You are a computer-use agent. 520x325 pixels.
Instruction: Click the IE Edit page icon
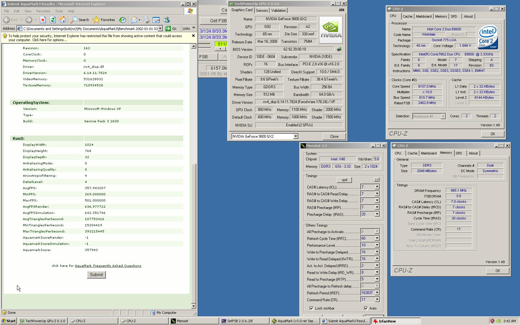[x=156, y=20]
